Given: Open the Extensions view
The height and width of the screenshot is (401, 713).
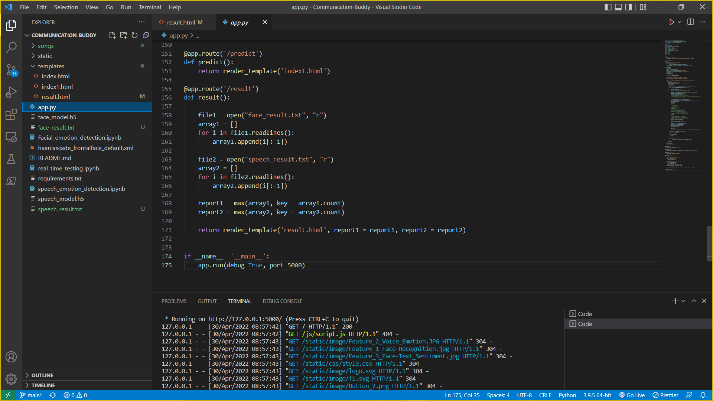Looking at the screenshot, I should coord(11,114).
